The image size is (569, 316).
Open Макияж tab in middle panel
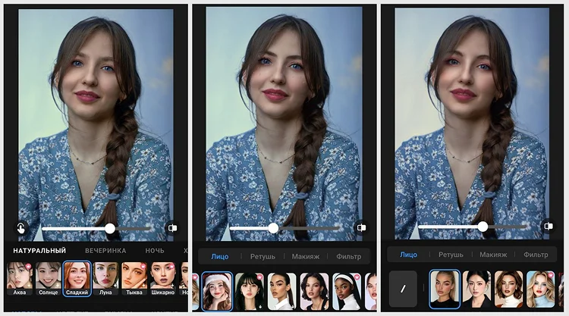click(307, 256)
